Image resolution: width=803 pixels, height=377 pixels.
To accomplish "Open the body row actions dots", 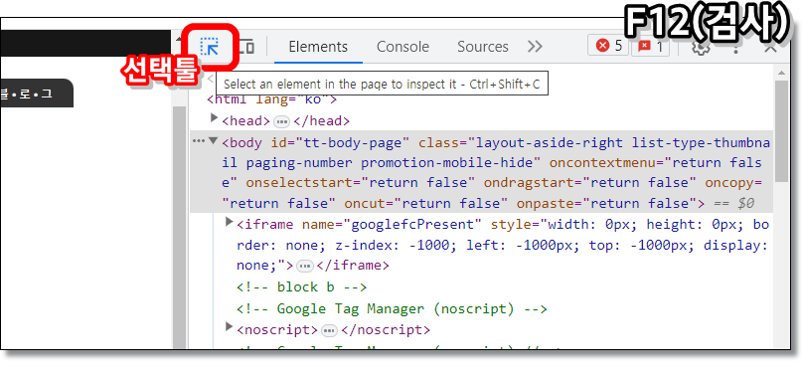I will click(x=198, y=141).
